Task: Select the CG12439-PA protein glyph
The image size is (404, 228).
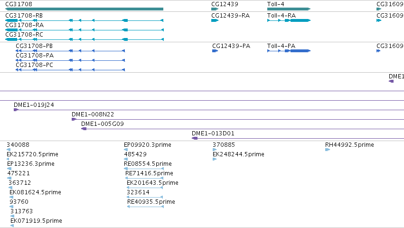Action: (215, 51)
